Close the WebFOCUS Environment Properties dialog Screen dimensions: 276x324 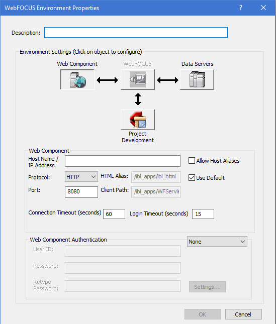click(x=263, y=8)
